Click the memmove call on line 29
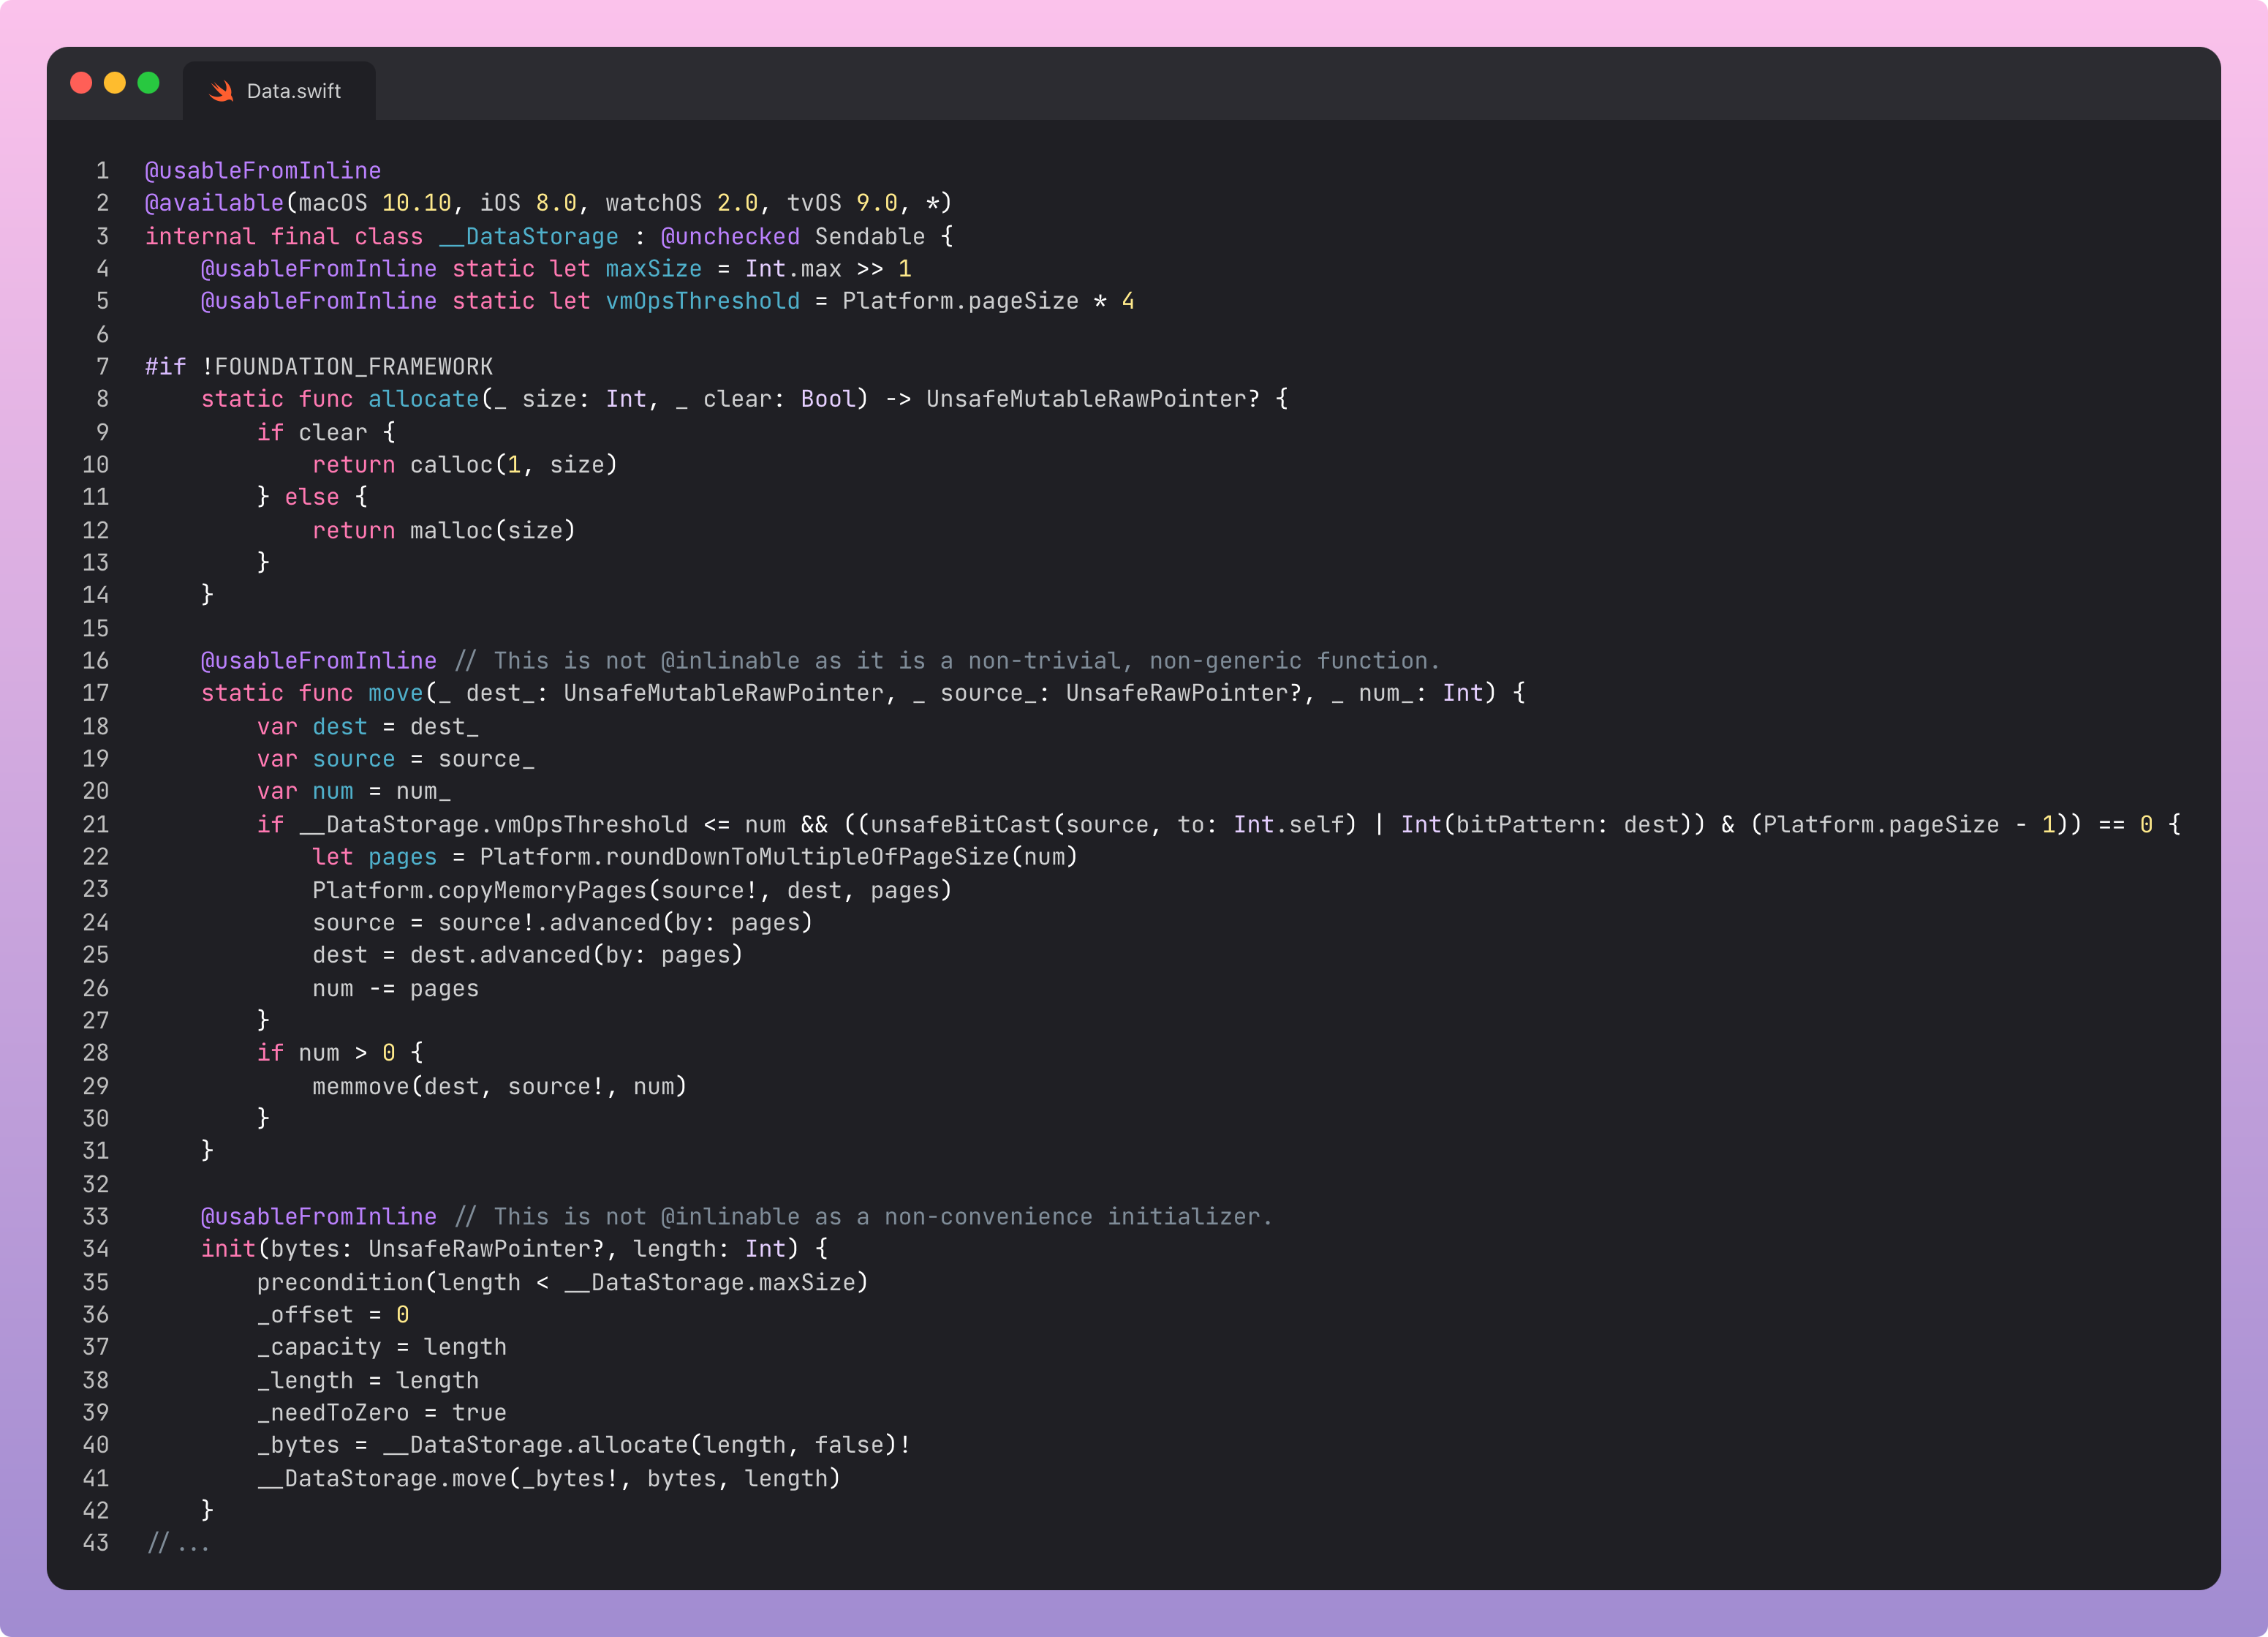 click(x=361, y=1087)
